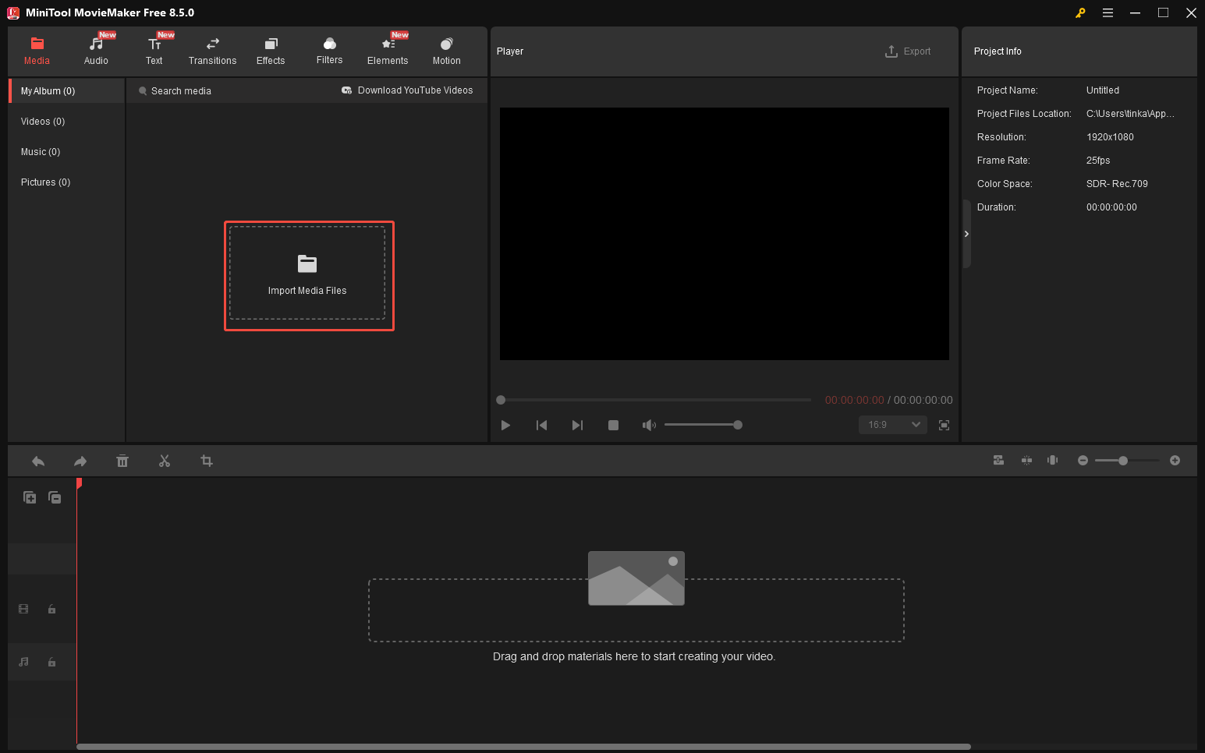Select the Crop tool
1205x753 pixels.
(206, 461)
